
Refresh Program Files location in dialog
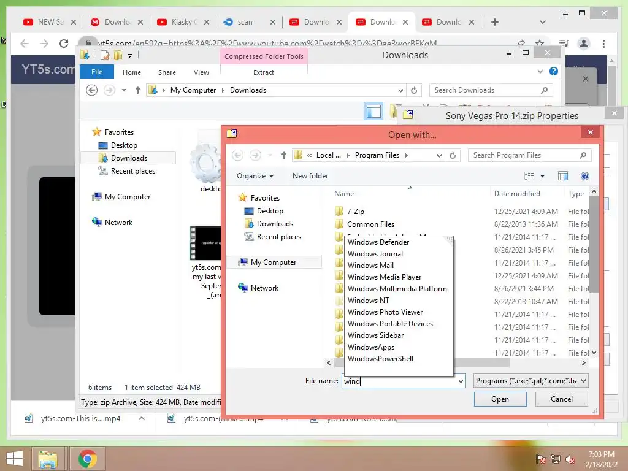pos(453,155)
